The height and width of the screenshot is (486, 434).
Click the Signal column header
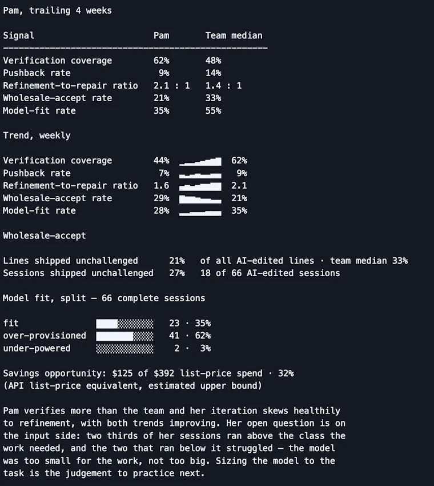(19, 35)
